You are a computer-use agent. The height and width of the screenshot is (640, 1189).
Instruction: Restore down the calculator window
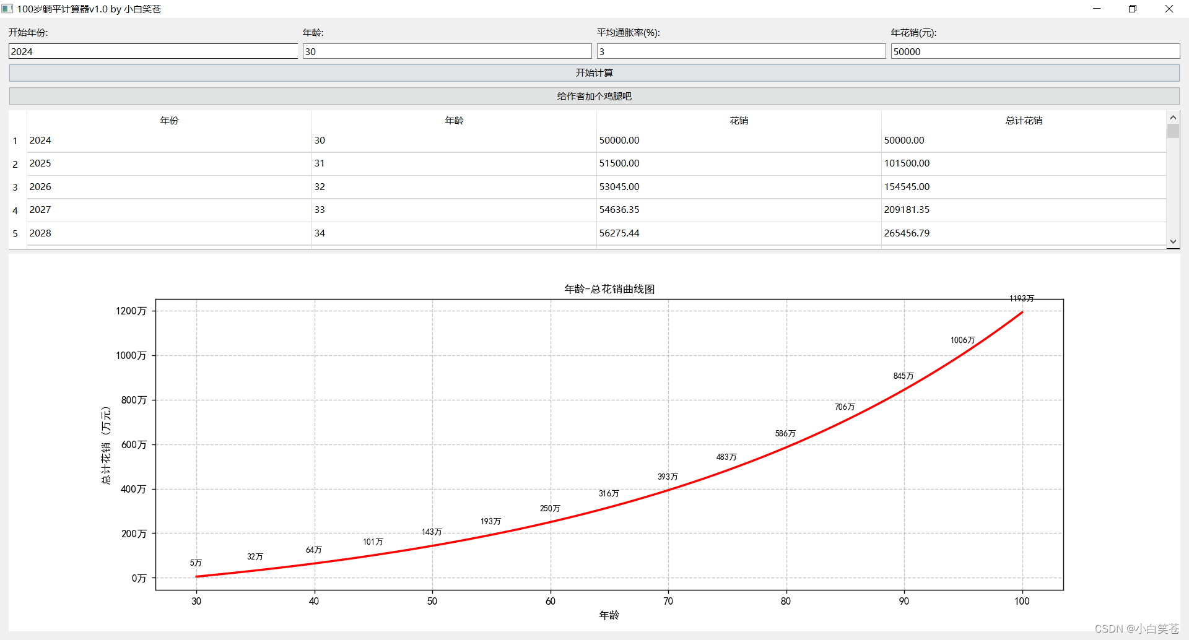click(x=1133, y=9)
